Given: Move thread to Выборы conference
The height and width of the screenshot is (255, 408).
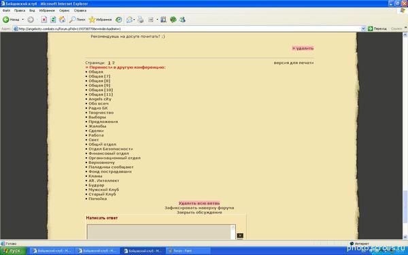Looking at the screenshot, I should [x=97, y=117].
